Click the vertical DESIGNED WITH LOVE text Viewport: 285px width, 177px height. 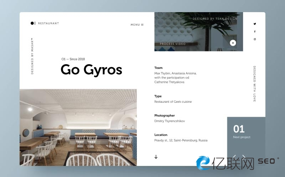click(x=254, y=84)
